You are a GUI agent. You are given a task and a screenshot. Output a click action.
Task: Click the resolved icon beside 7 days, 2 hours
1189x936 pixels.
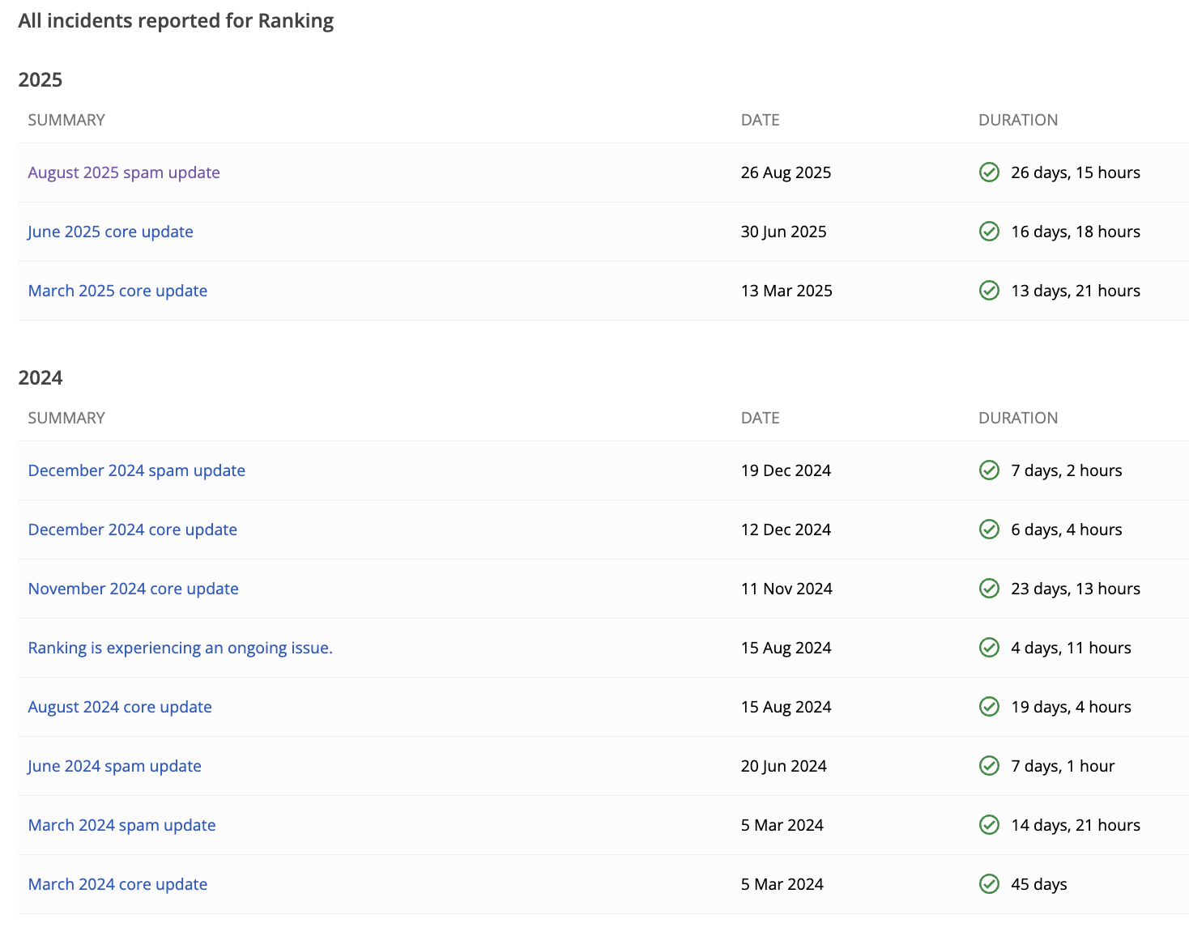click(x=989, y=470)
